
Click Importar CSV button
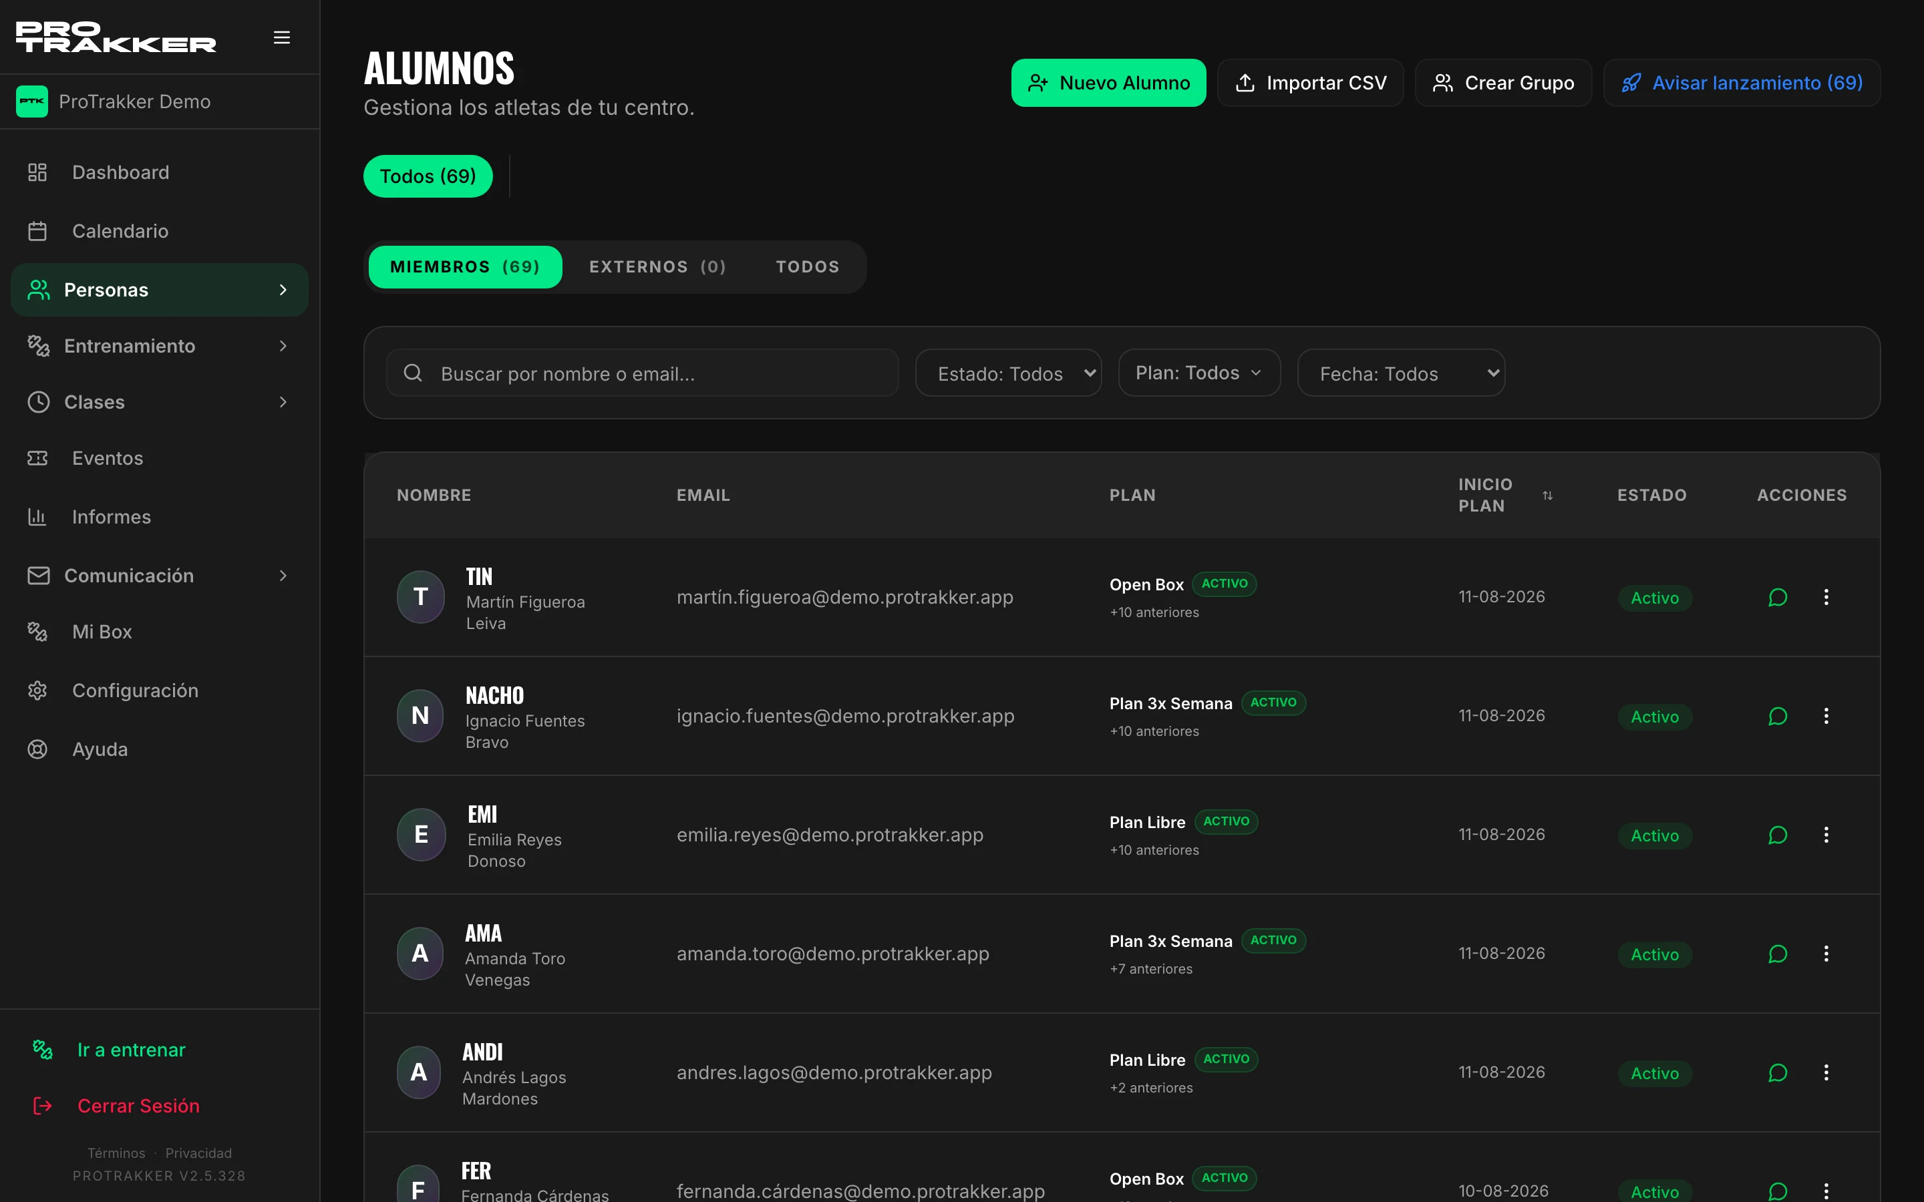click(x=1310, y=83)
